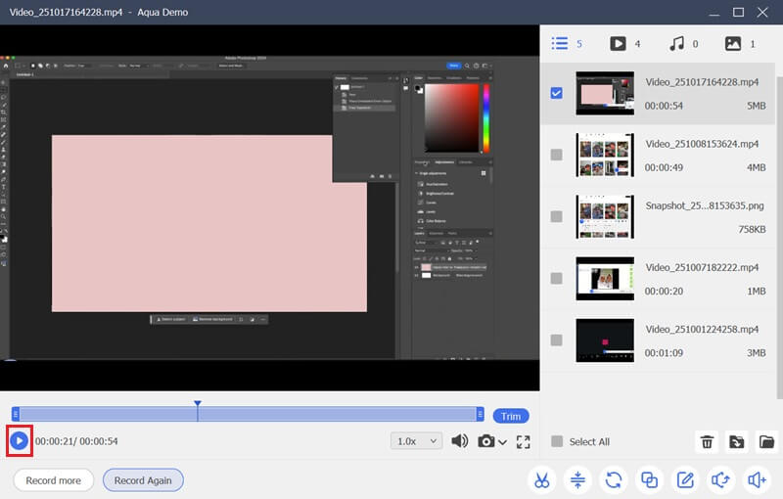The height and width of the screenshot is (499, 783).
Task: Show the video-only recordings tab
Action: [619, 44]
